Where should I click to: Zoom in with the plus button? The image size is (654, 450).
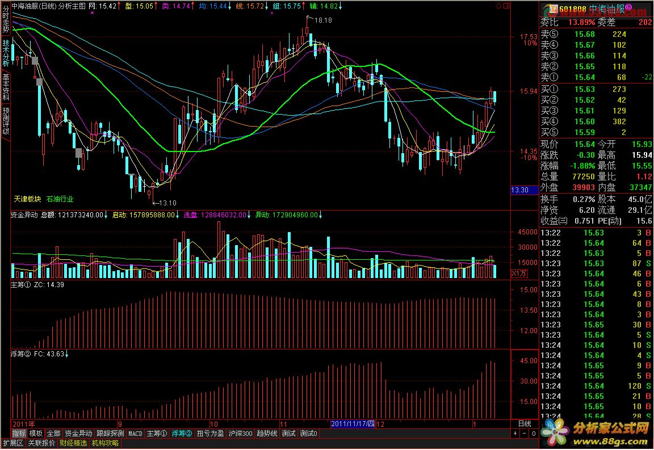[515, 434]
